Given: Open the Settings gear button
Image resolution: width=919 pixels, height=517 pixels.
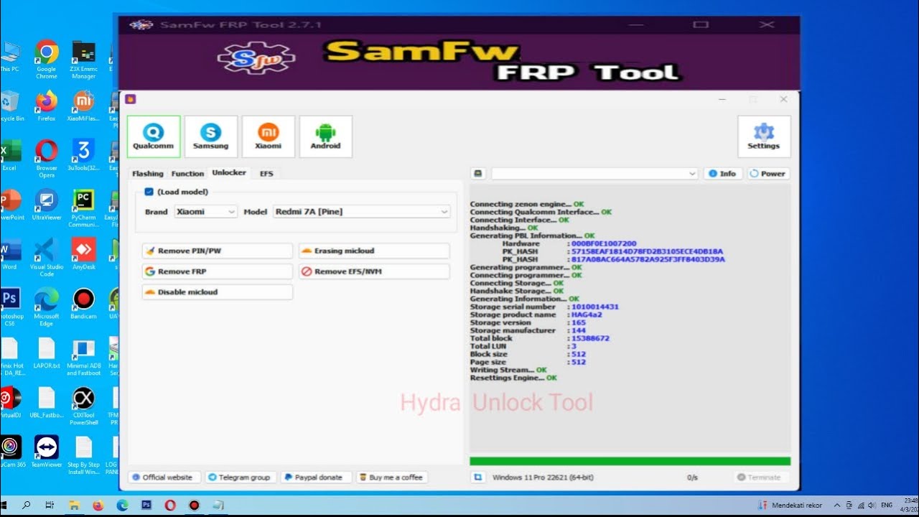Looking at the screenshot, I should pos(763,136).
